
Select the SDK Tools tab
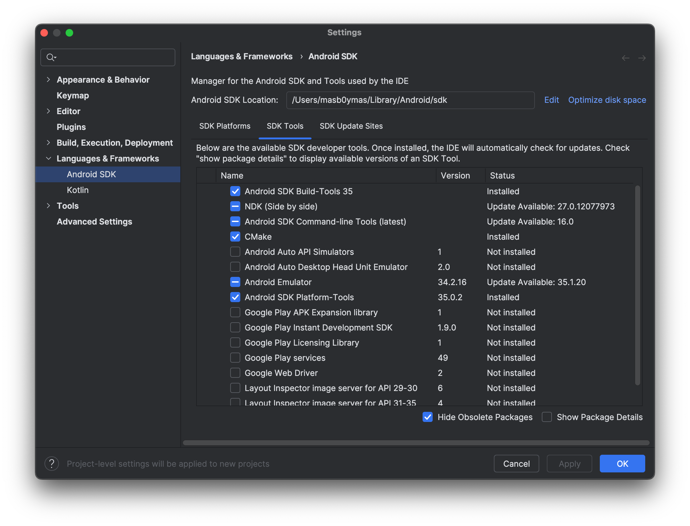(x=285, y=126)
